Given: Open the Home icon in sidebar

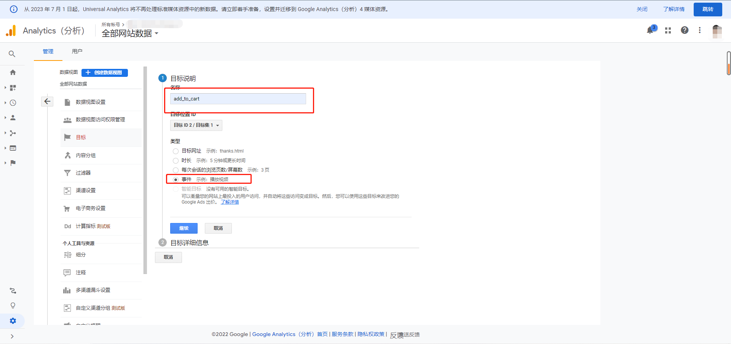Looking at the screenshot, I should [x=13, y=72].
